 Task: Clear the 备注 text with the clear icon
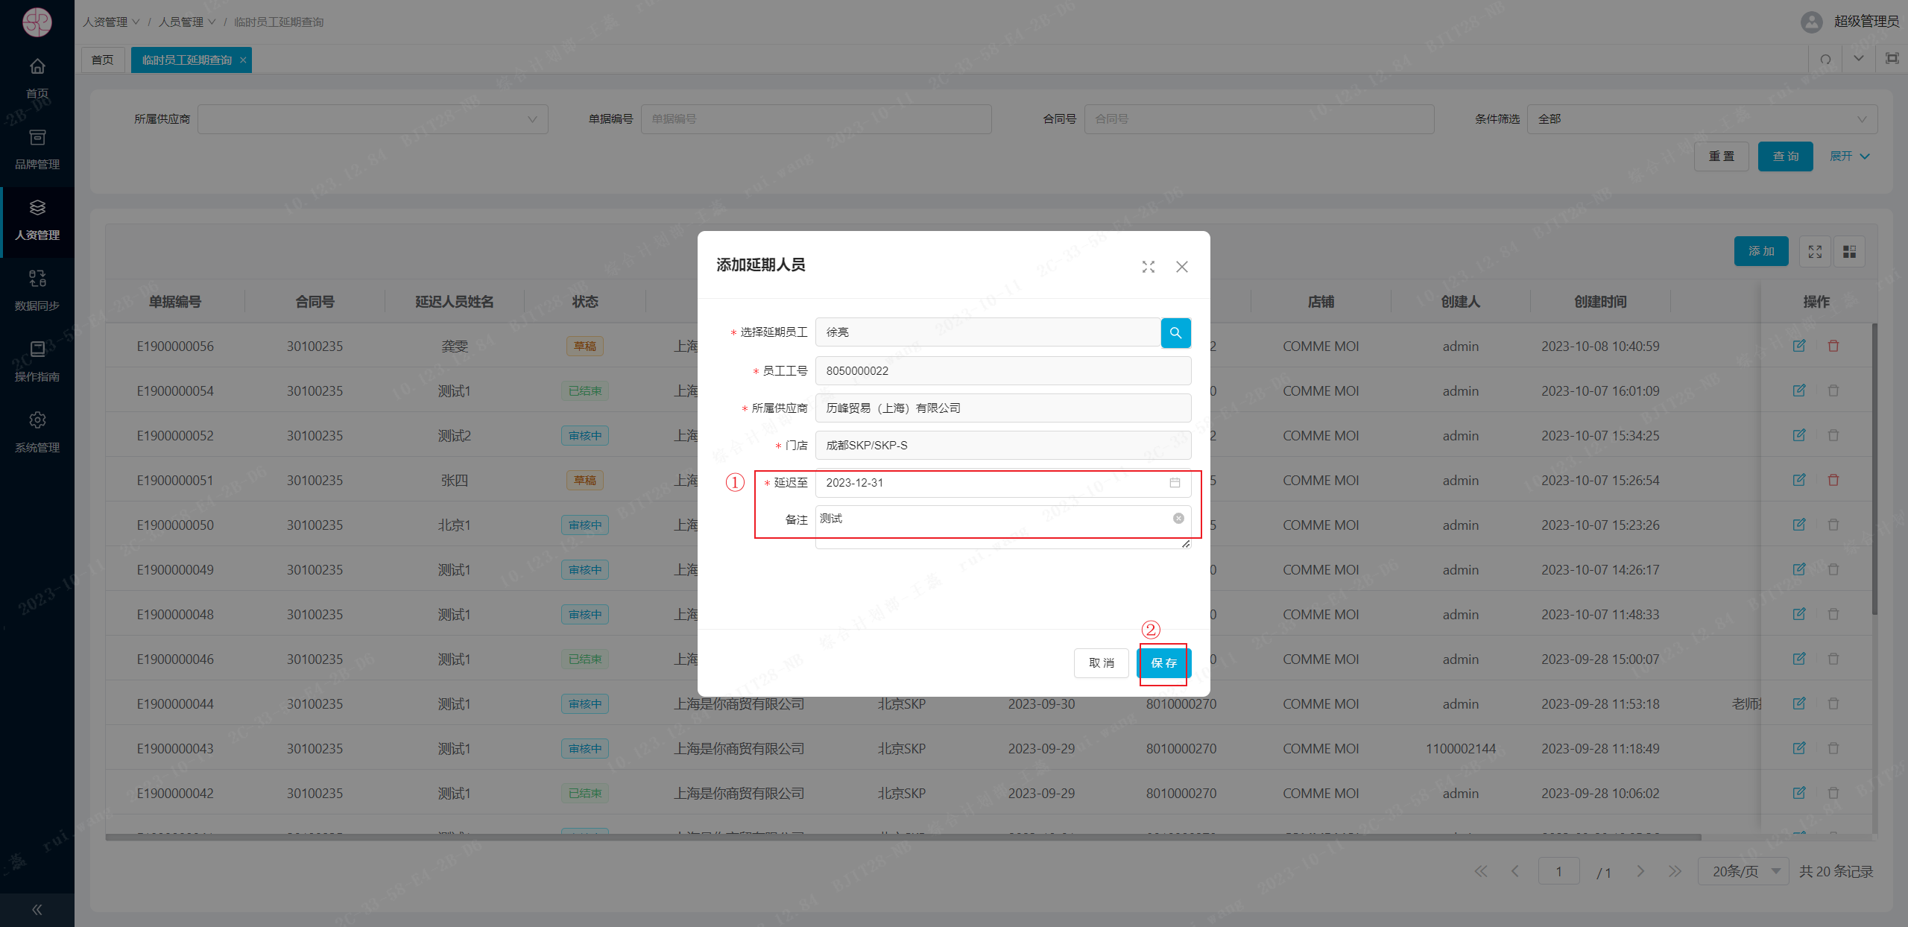[1178, 519]
